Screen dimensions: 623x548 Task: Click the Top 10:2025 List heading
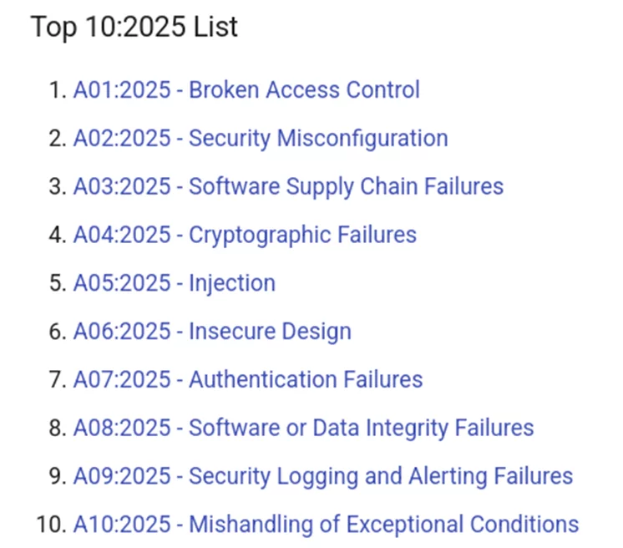click(x=134, y=27)
